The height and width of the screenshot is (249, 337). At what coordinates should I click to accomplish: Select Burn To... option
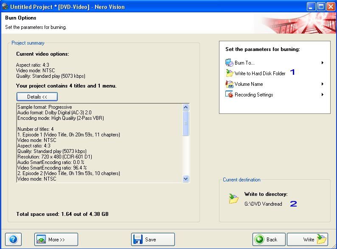pos(244,63)
